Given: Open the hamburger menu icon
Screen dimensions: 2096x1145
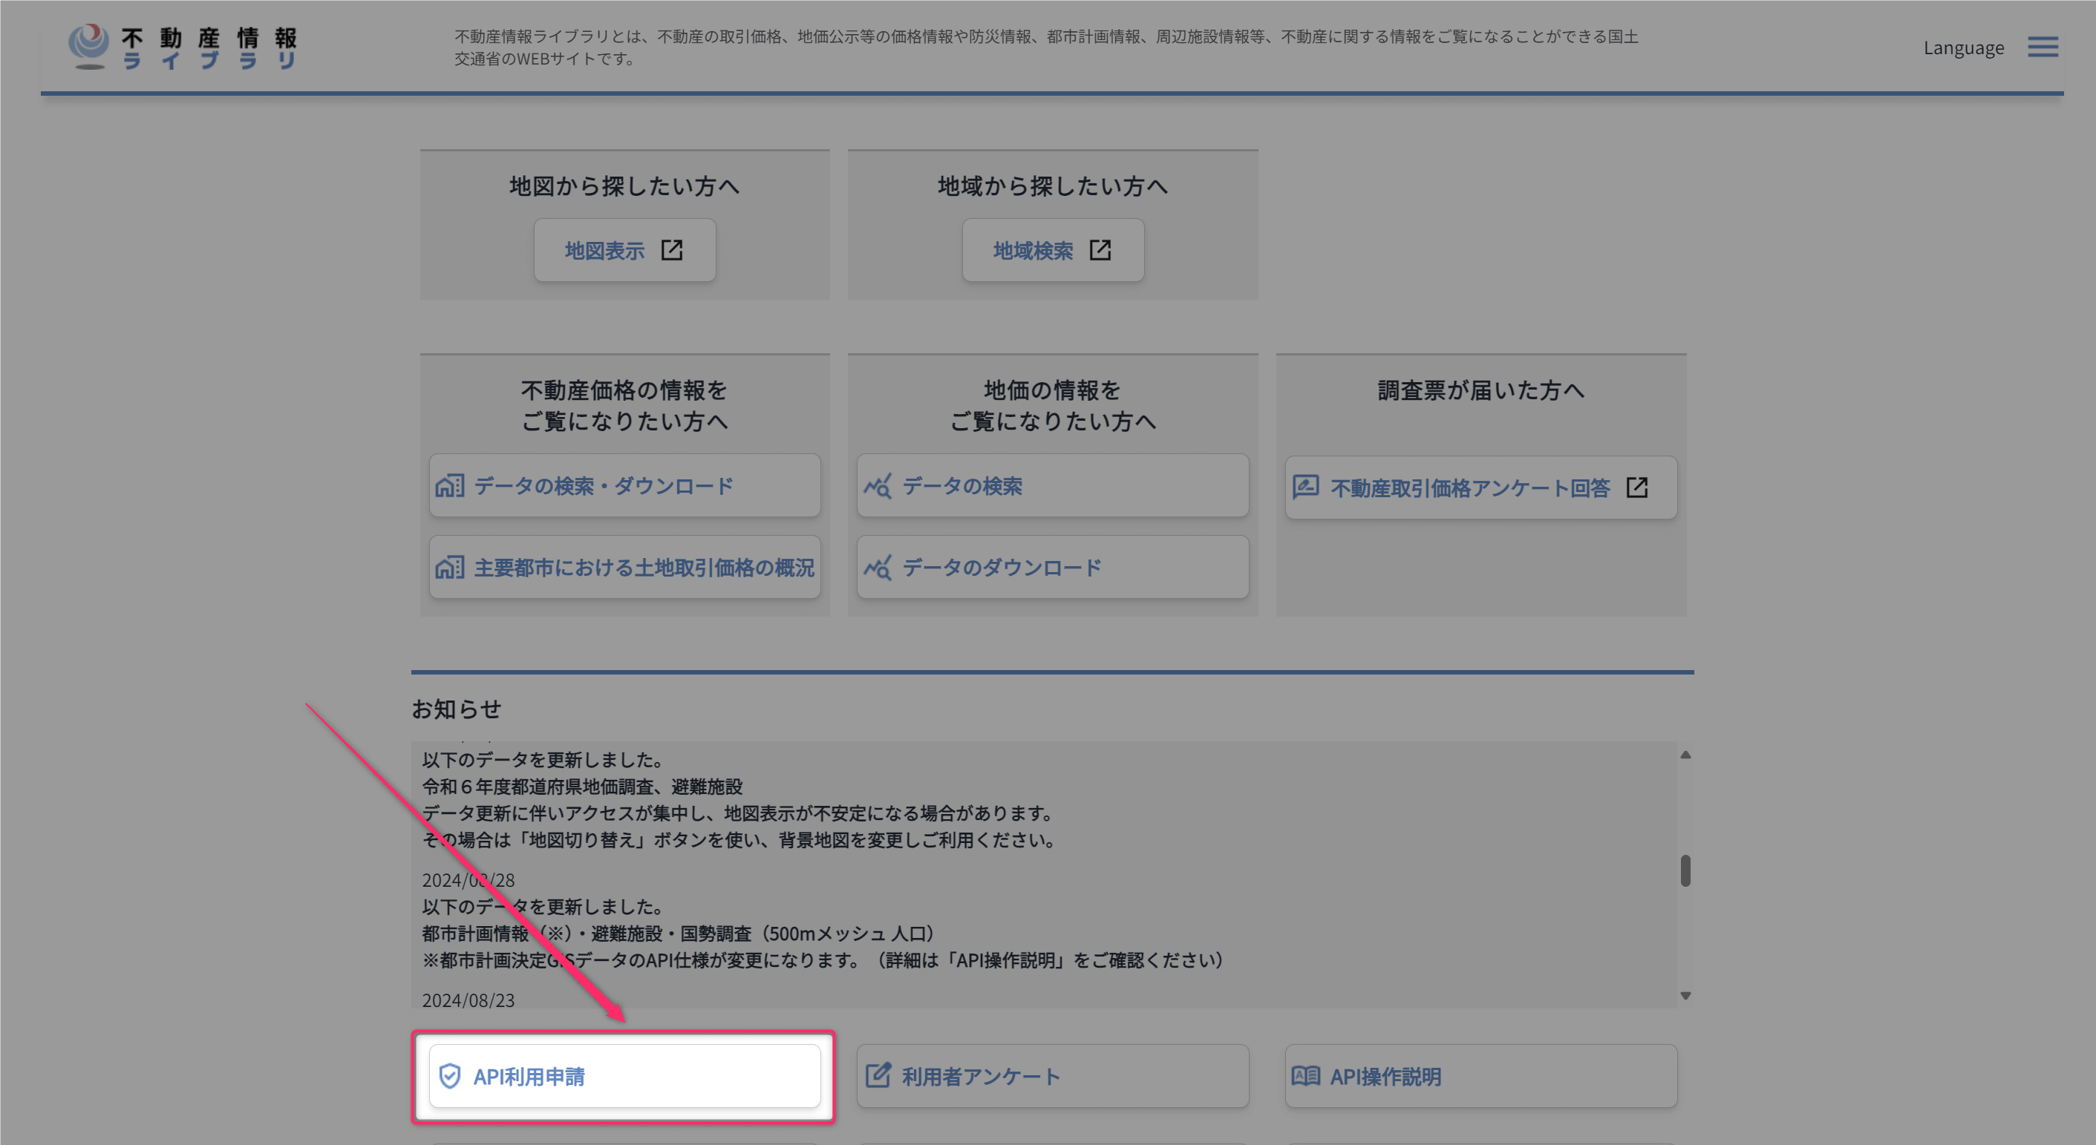Looking at the screenshot, I should click(2042, 47).
